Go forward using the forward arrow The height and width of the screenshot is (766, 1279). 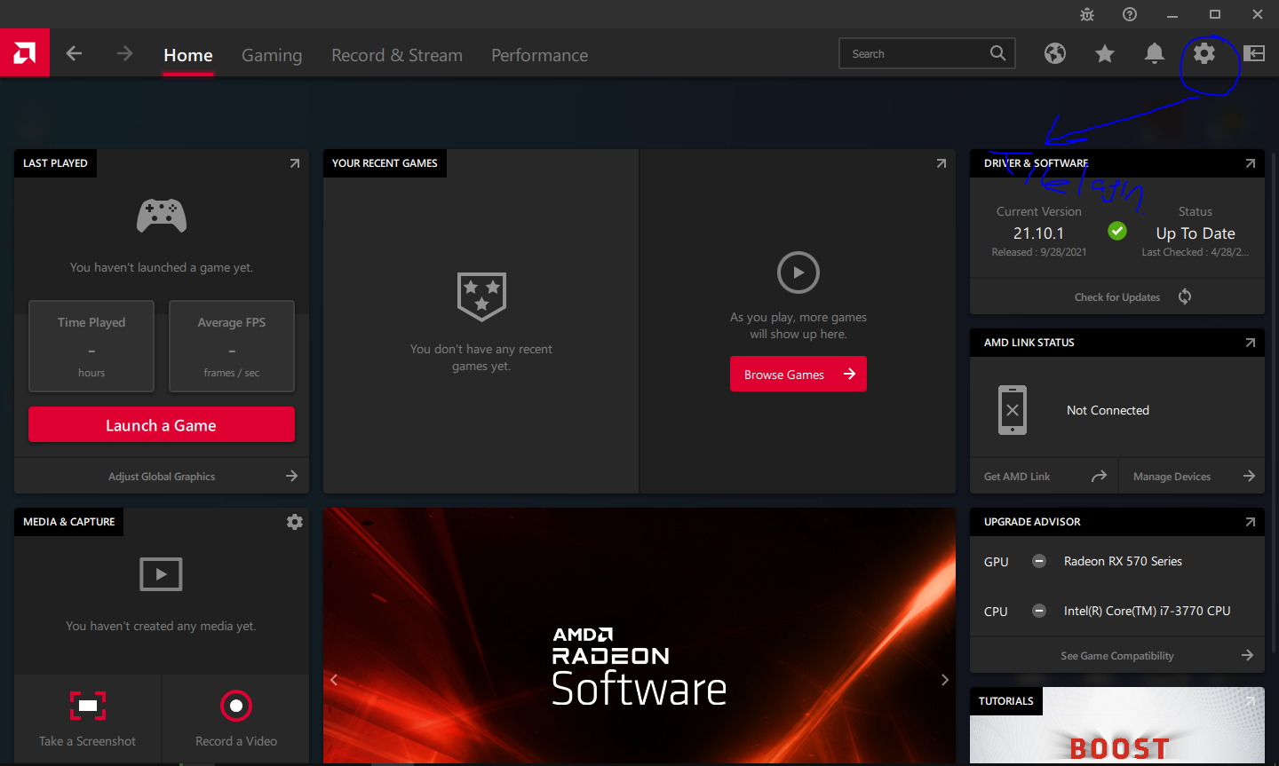click(x=124, y=53)
